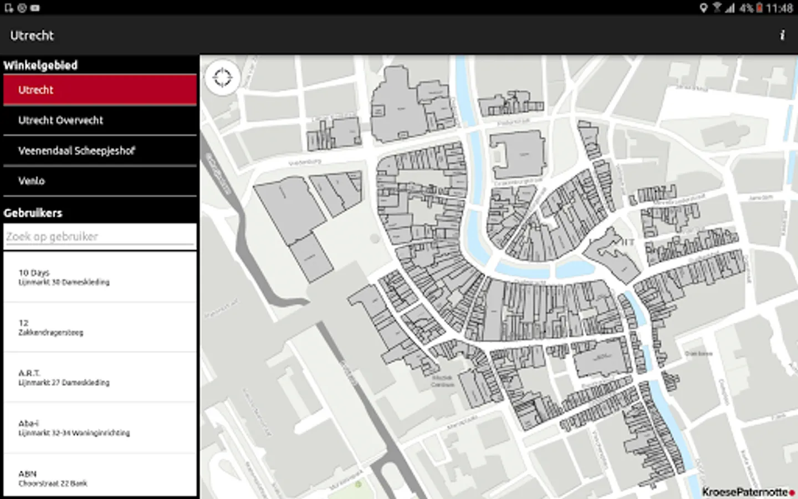Focus the 'Zoek op gebruiker' search field

[x=100, y=237]
